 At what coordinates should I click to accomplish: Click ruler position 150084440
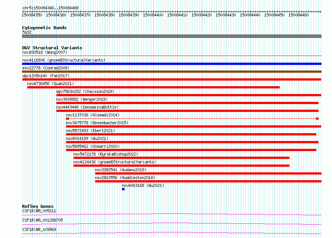250,15
